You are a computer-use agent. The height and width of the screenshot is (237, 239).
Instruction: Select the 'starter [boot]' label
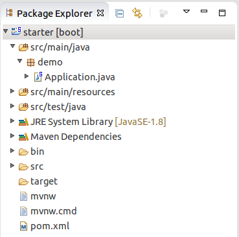coord(53,32)
